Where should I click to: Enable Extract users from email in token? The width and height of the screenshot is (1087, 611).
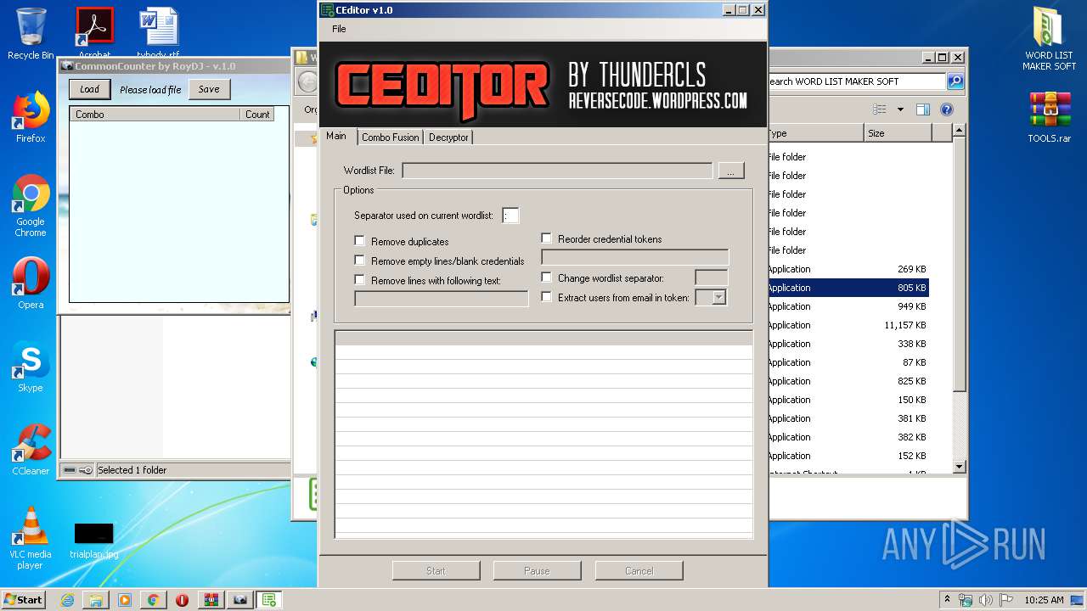(x=546, y=297)
